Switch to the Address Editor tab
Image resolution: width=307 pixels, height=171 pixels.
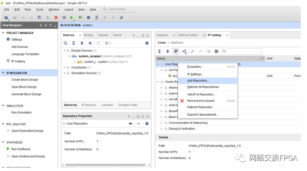pos(188,35)
